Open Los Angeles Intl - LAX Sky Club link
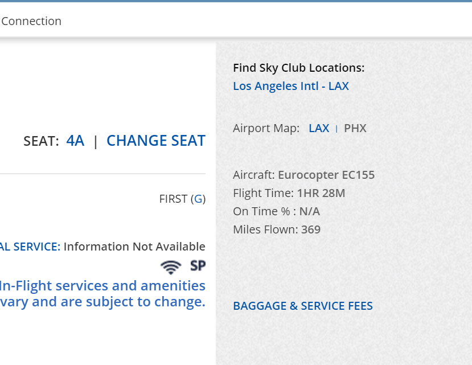The height and width of the screenshot is (365, 472). click(290, 86)
